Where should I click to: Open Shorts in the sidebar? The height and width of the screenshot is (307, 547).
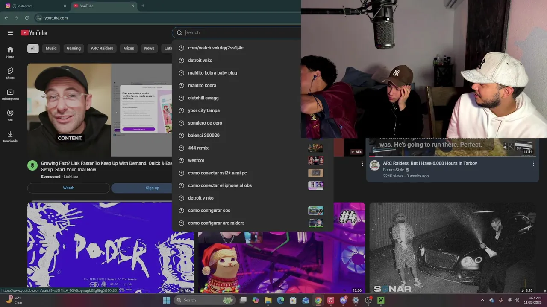[10, 73]
